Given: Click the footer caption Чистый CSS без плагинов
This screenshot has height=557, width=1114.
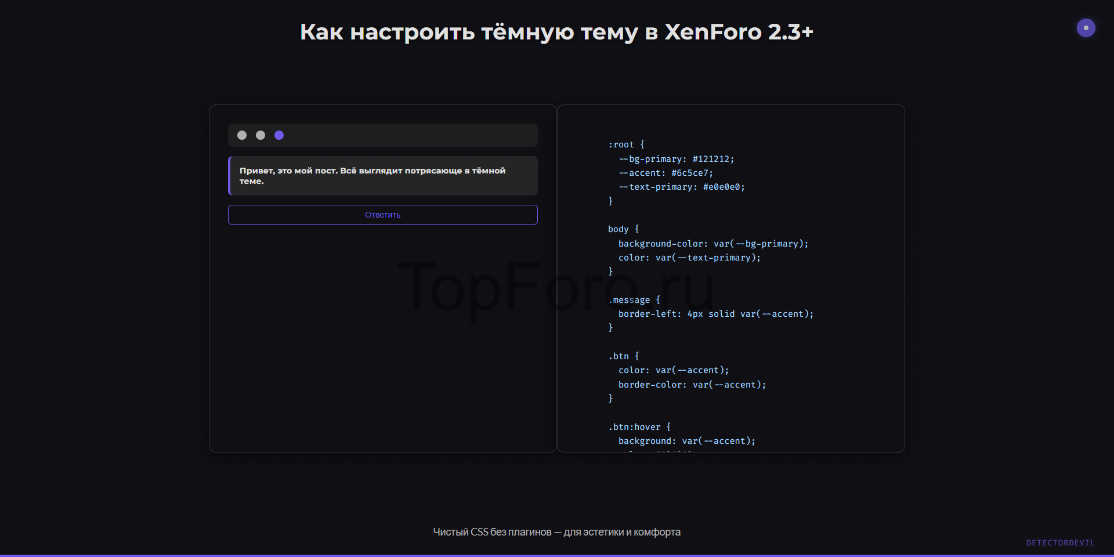Looking at the screenshot, I should [556, 532].
